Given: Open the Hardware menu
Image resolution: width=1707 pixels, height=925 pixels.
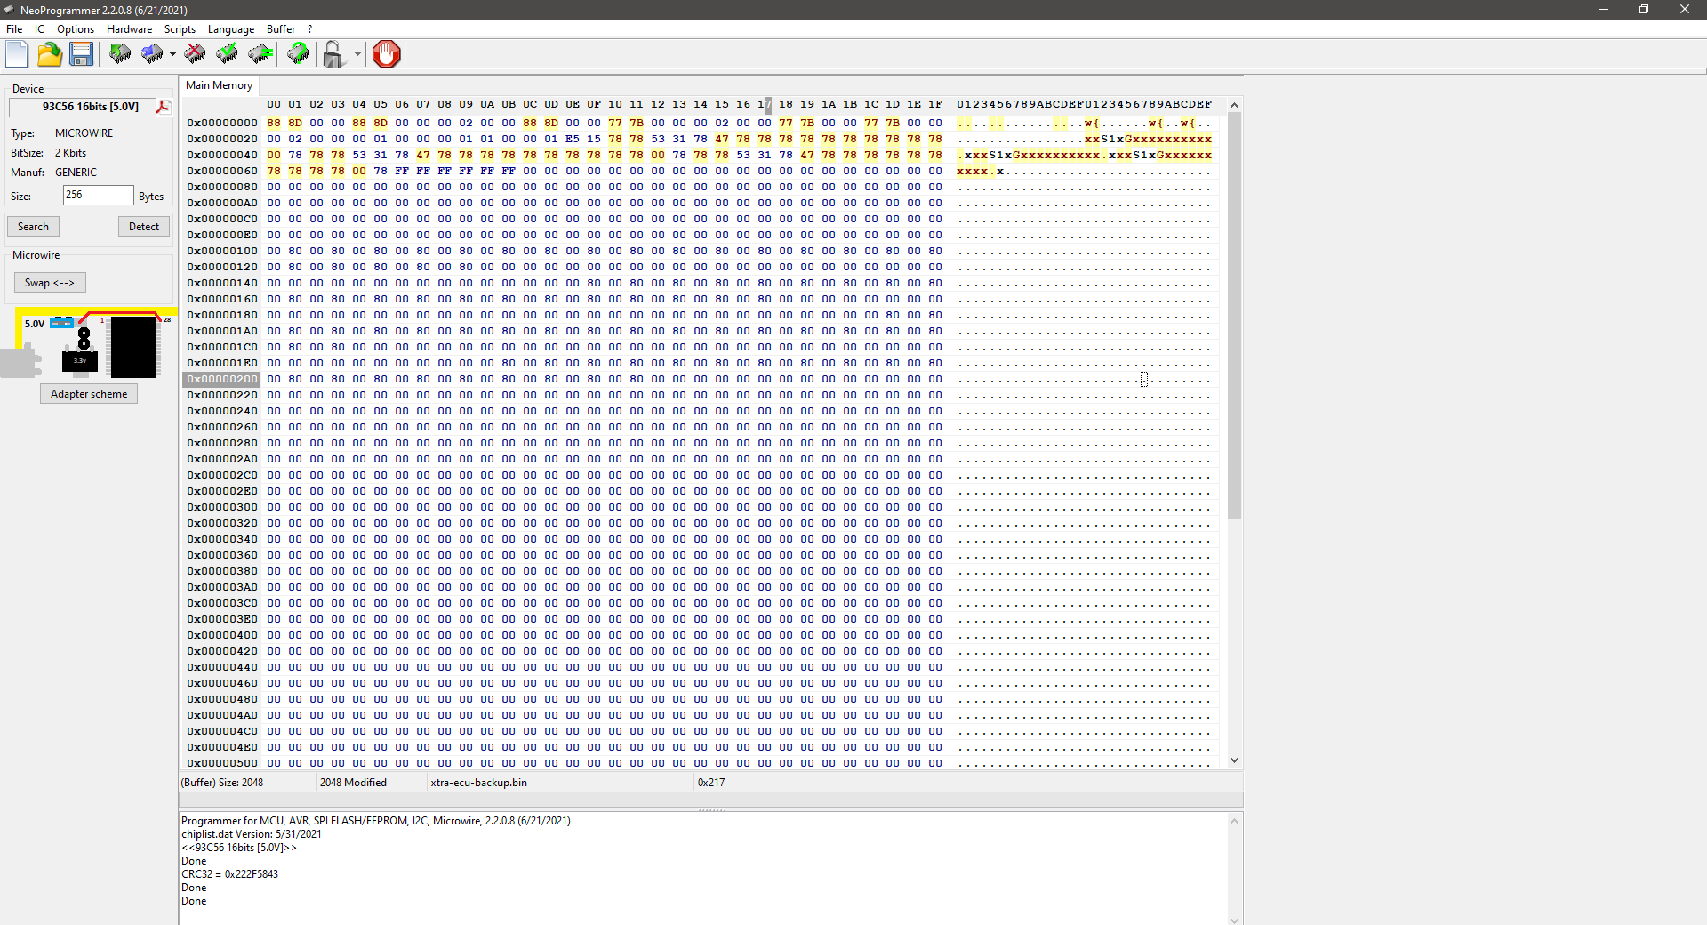Looking at the screenshot, I should pos(129,29).
